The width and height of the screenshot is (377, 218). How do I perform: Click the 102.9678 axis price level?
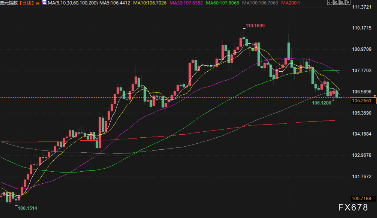coord(361,155)
